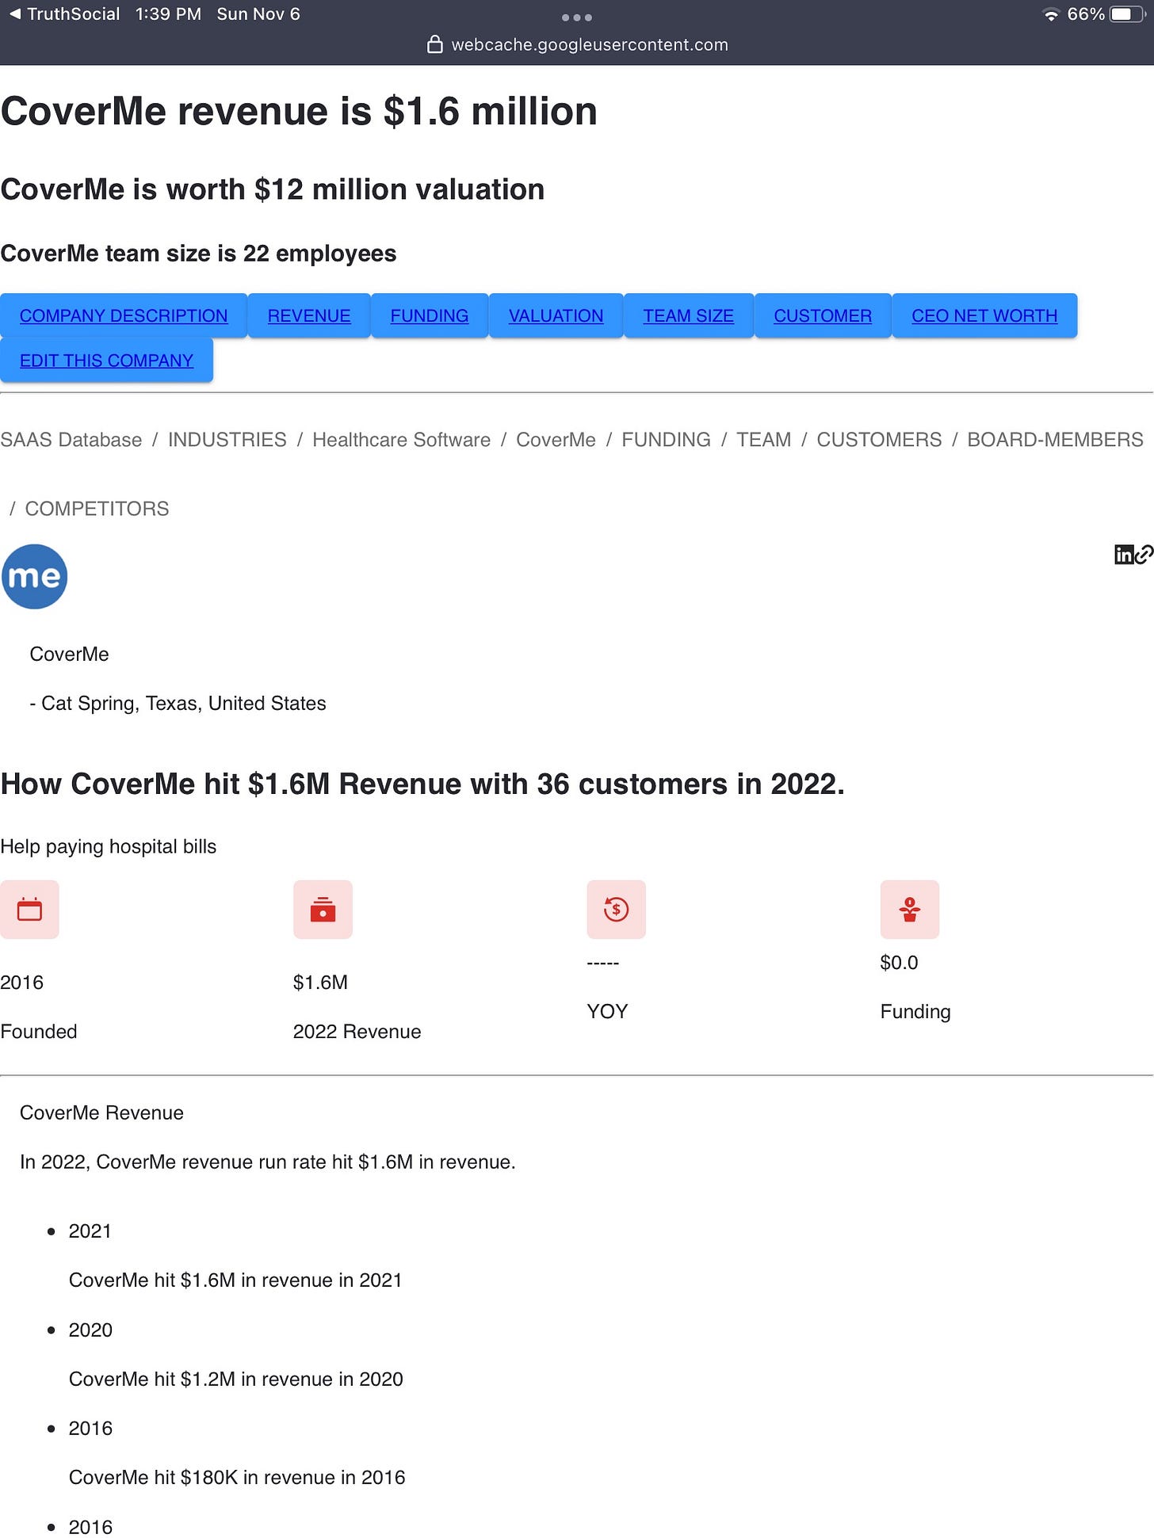Click 'CoverMe revenue is $1.6 million' heading

click(x=299, y=111)
